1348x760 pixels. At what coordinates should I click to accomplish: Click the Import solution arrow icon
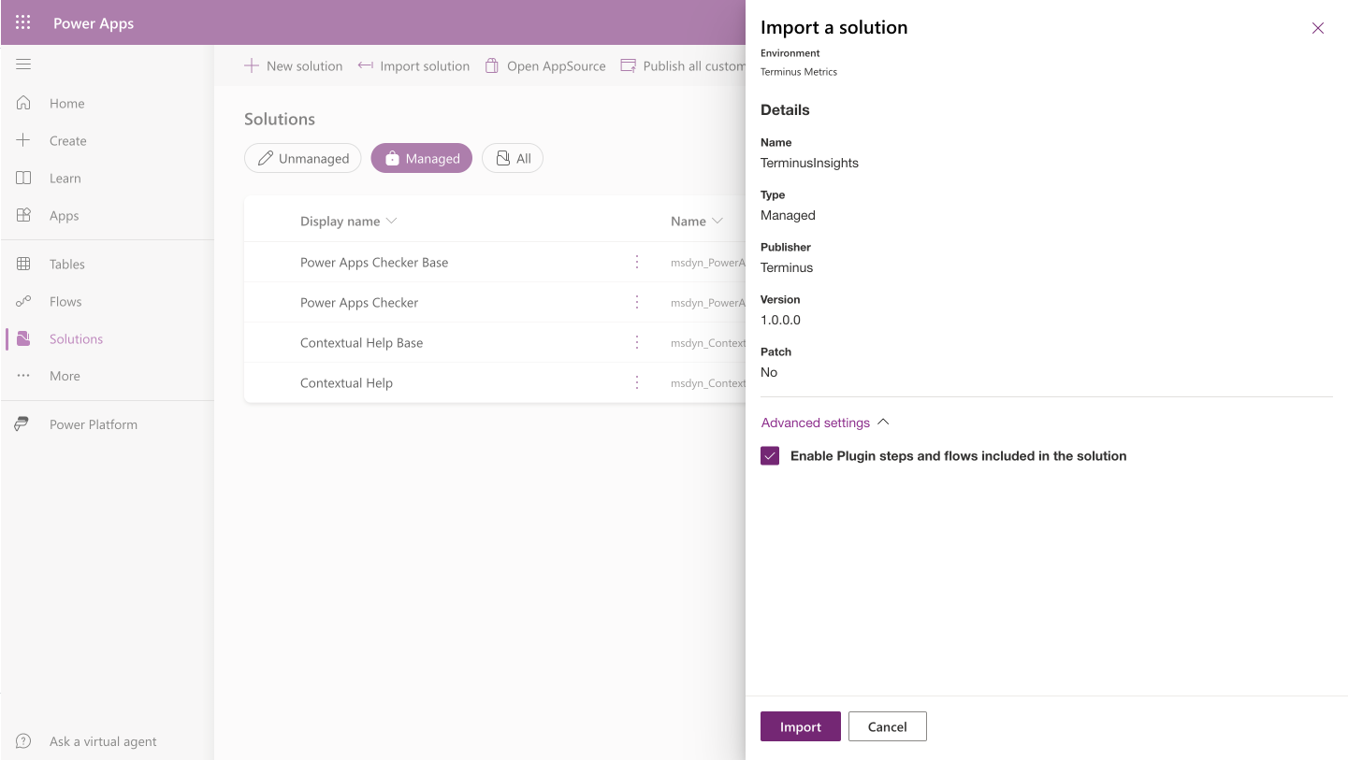[366, 65]
